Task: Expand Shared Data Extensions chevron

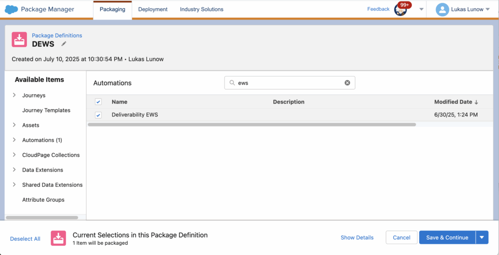Action: 14,185
